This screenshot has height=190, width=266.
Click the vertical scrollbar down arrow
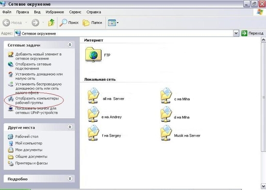(263, 186)
